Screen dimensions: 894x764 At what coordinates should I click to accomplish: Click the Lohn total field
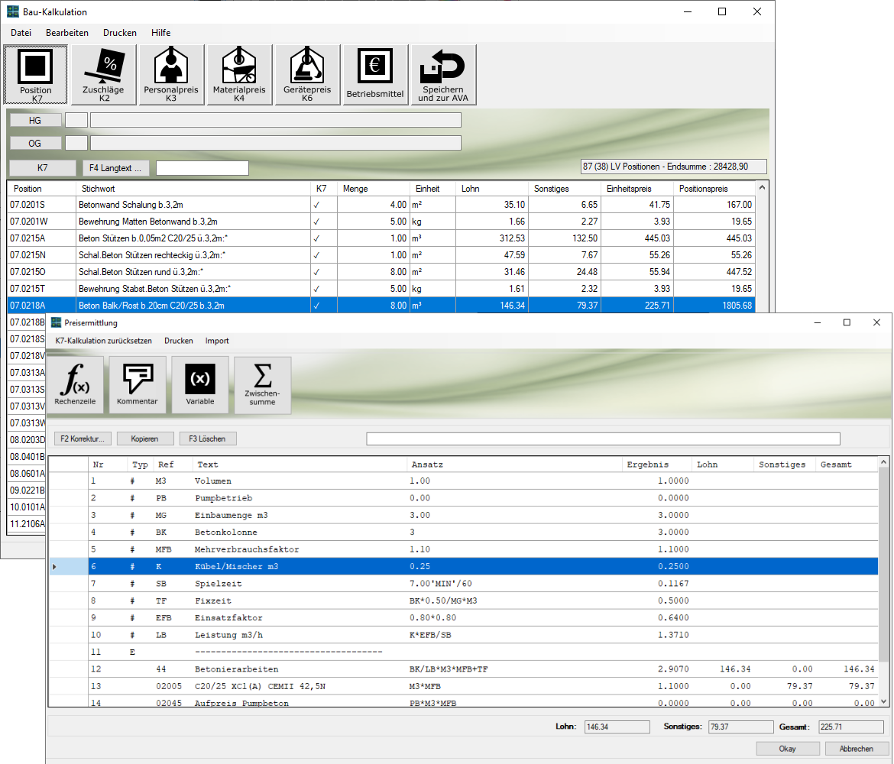tap(617, 727)
